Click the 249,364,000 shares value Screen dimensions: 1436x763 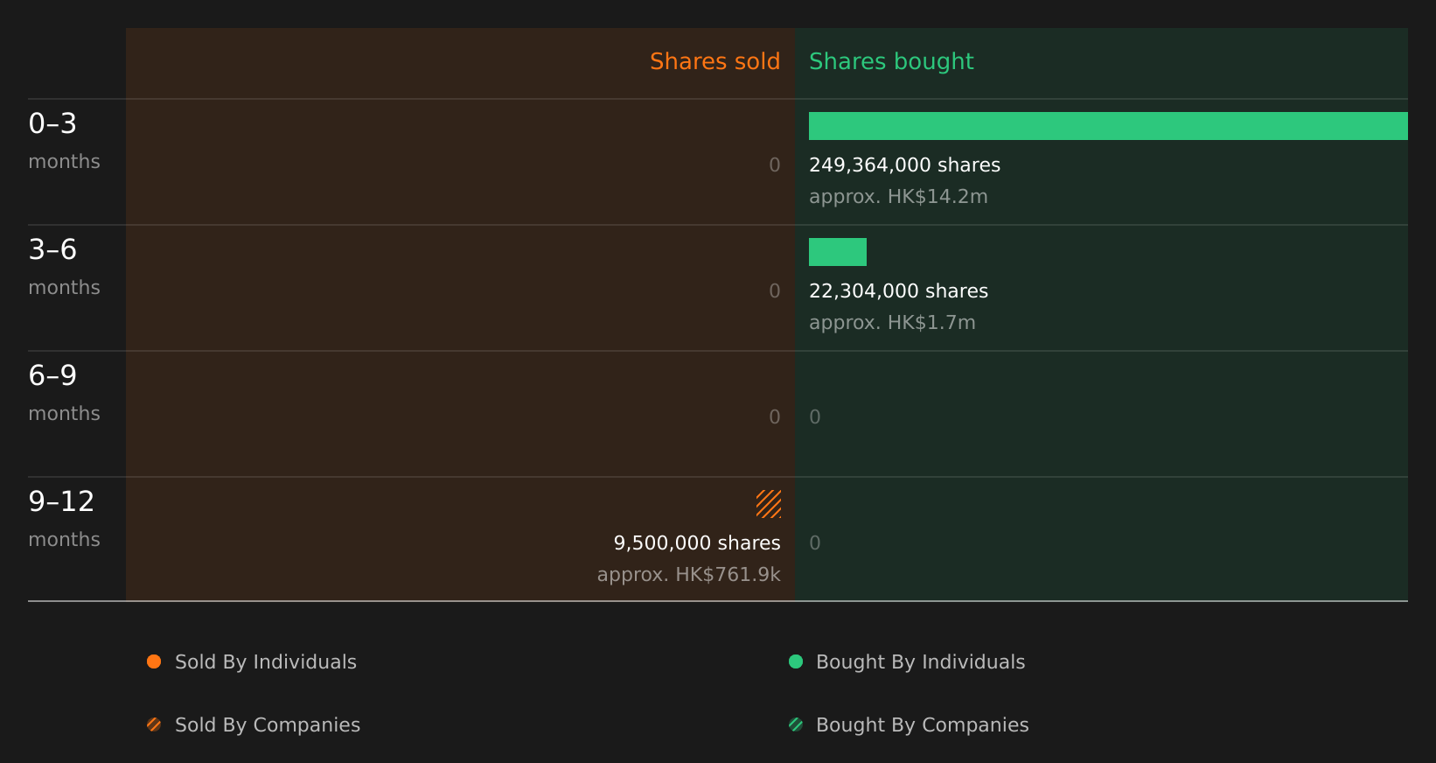[x=904, y=165]
